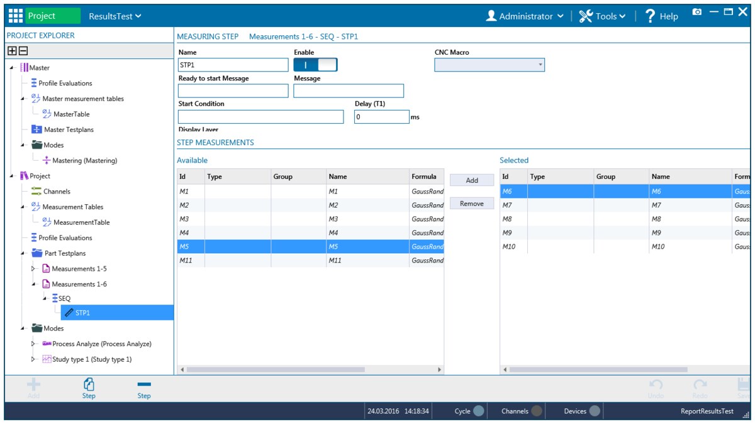The width and height of the screenshot is (755, 424).
Task: Expand the Measurements 1-5 tree node
Action: 34,269
